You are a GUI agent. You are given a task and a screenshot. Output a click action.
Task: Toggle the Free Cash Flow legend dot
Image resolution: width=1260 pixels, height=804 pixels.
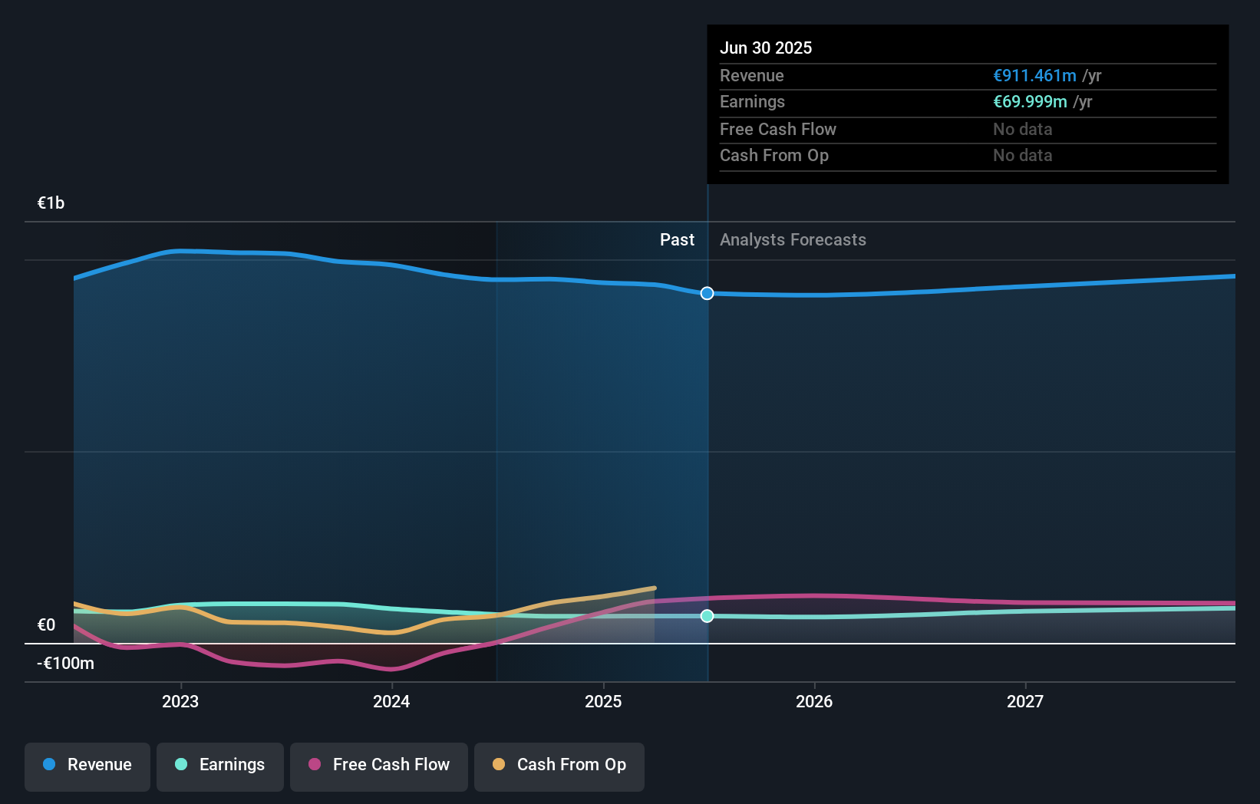(313, 764)
